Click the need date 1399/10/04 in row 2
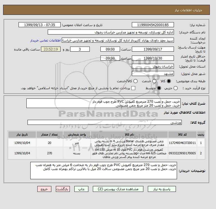216x209 pixels. 22,153
